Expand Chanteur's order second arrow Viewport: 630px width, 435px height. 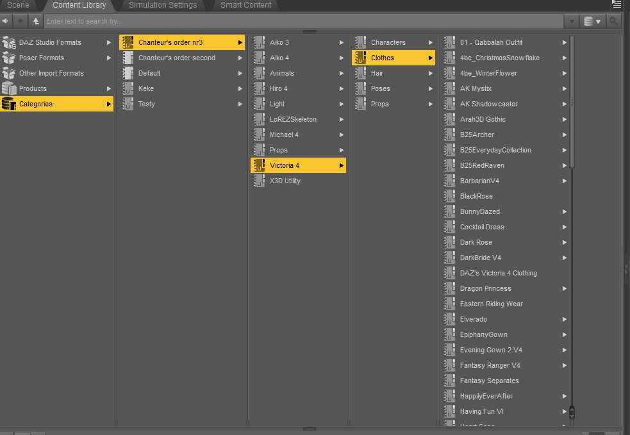click(x=240, y=58)
